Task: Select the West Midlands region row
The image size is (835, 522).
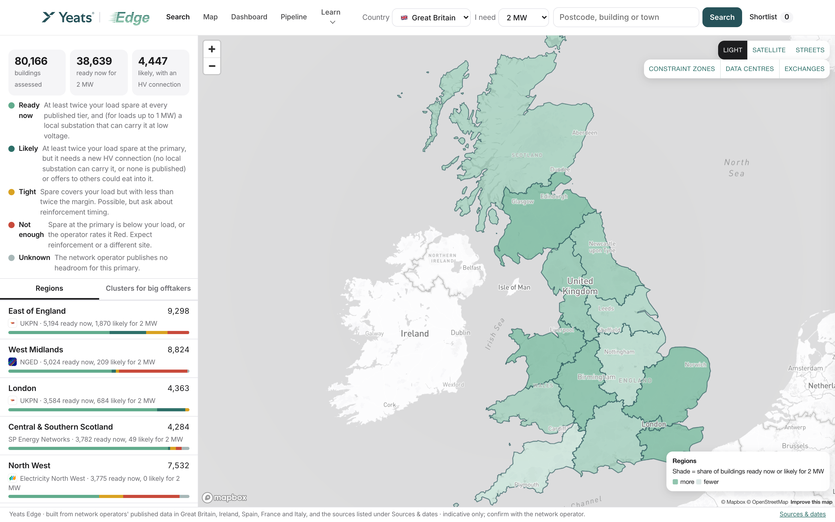Action: point(99,359)
